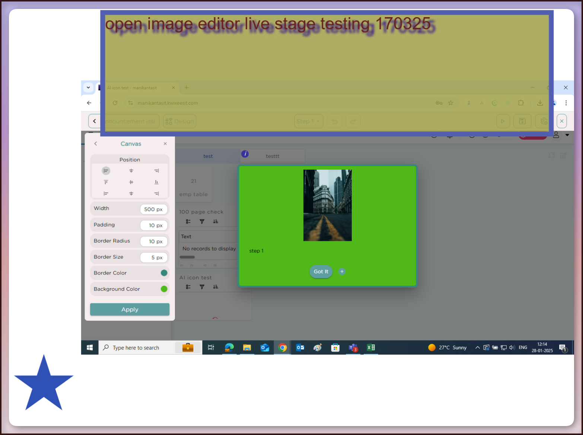Select the align-bottom Position icon
Screen dimensions: 583x435
tap(156, 182)
